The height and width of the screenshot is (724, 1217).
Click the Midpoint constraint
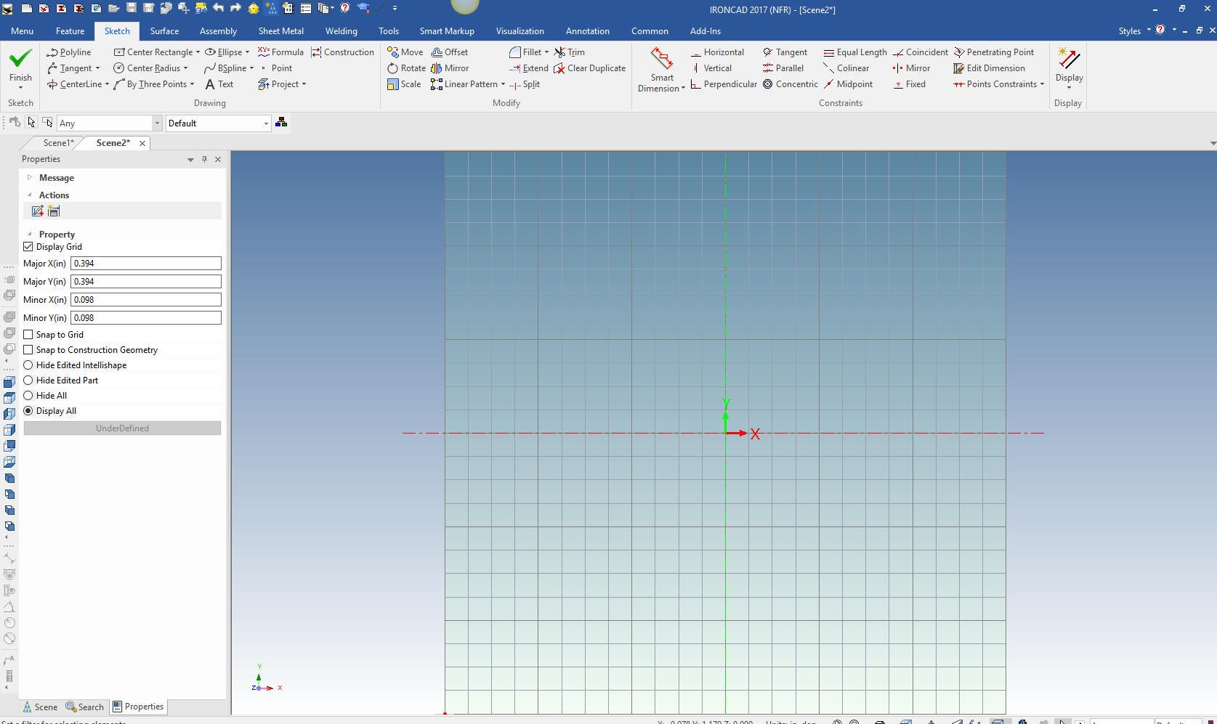848,84
